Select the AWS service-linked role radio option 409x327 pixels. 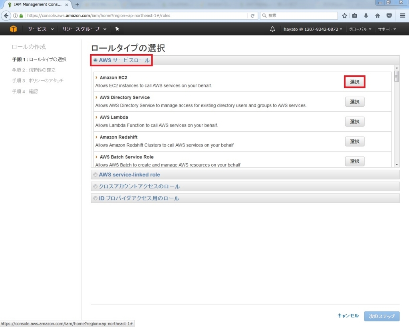click(95, 175)
